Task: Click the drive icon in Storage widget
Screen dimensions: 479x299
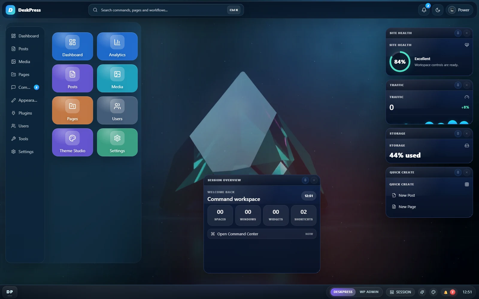Action: coord(467,146)
